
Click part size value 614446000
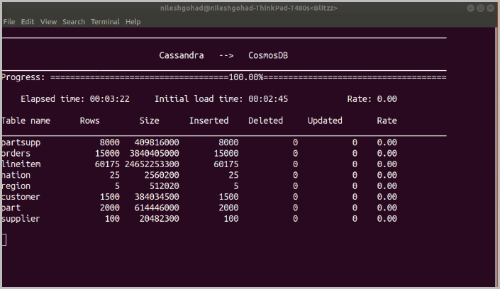point(157,208)
